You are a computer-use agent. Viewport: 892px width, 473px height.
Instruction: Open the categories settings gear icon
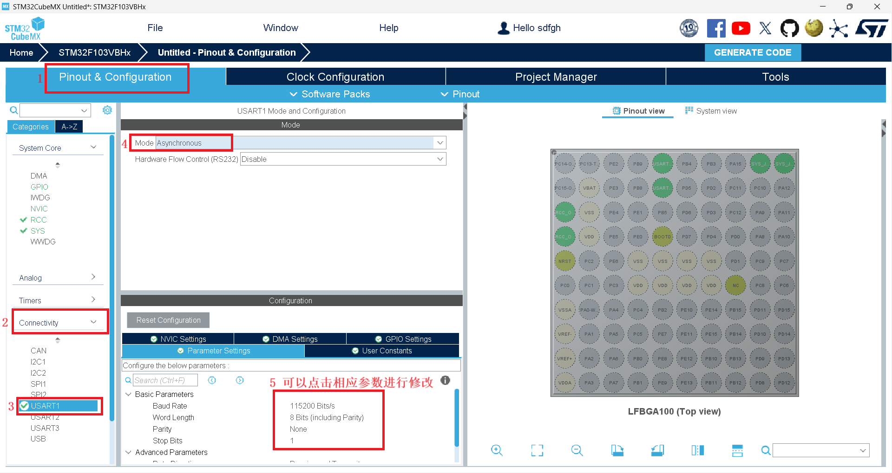click(107, 110)
